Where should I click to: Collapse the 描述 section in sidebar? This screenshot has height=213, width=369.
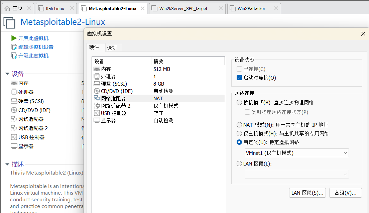point(7,164)
